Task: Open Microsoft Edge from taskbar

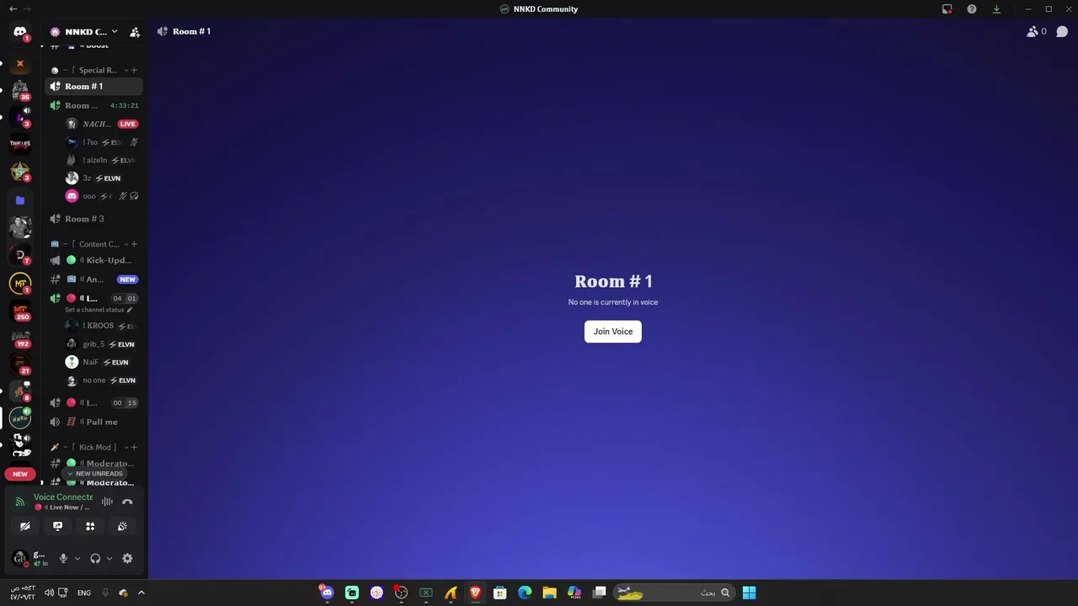Action: coord(525,593)
